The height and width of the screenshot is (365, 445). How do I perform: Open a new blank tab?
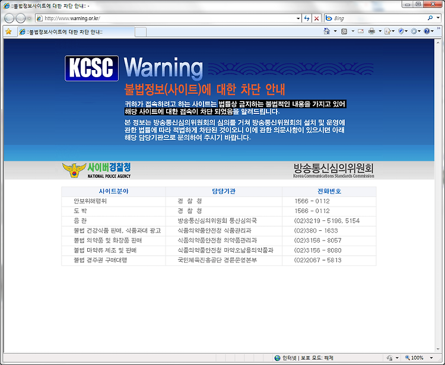point(141,32)
